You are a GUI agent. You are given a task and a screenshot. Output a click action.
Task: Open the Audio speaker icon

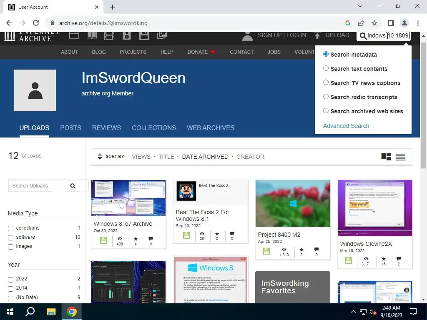point(127,36)
